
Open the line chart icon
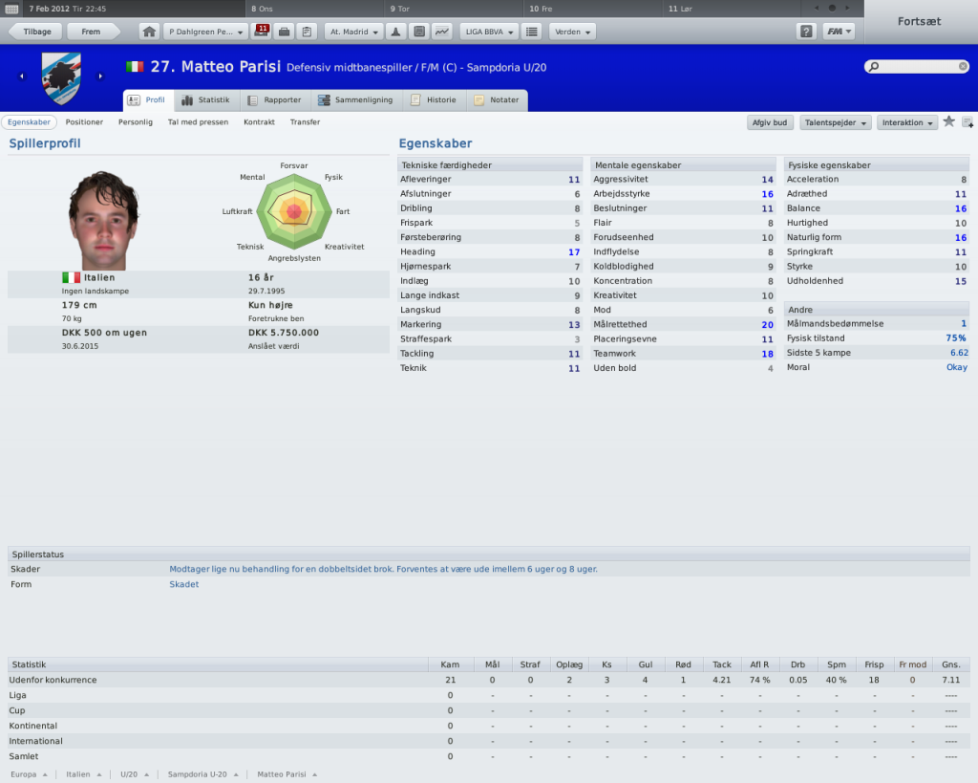441,32
